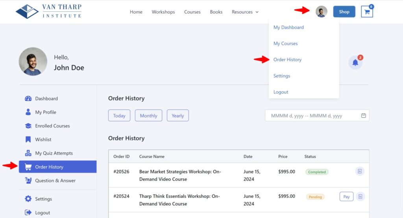Click the Logout arrow icon in sidebar
Image resolution: width=403 pixels, height=218 pixels.
(28, 212)
